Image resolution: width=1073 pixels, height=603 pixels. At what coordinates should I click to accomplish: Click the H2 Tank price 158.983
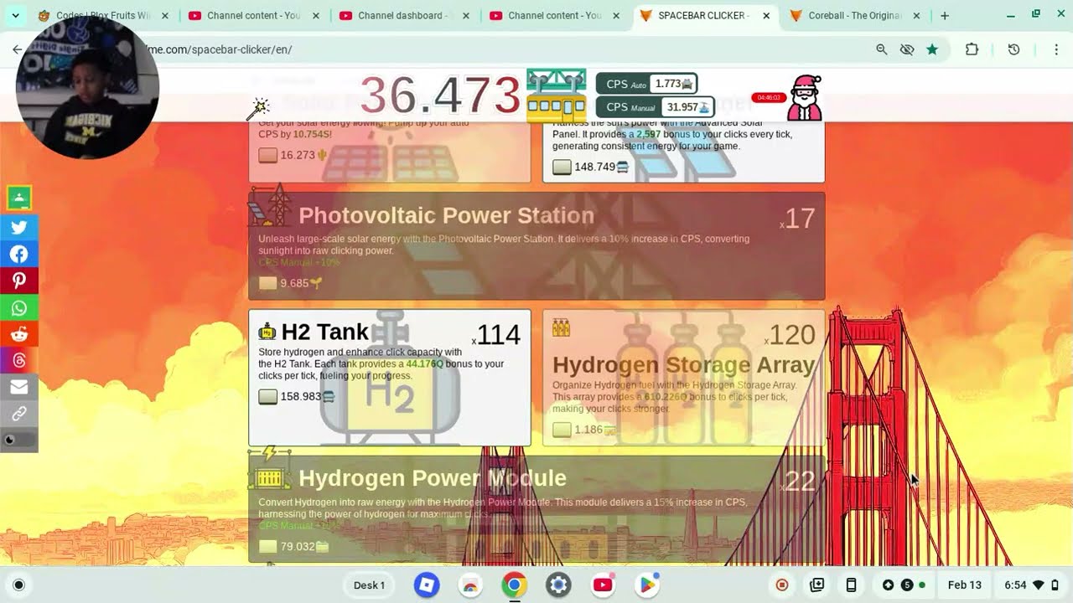tap(297, 396)
